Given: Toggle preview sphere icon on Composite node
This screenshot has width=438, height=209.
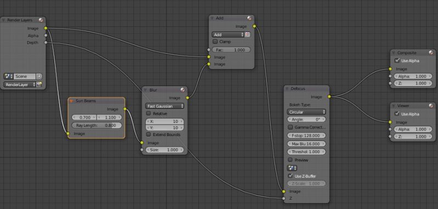Looking at the screenshot, I should [431, 53].
